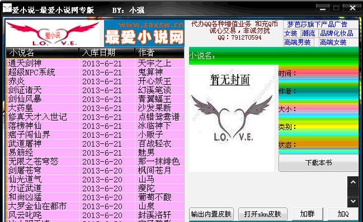The height and width of the screenshot is (222, 363).
Task: Click the 打开skn皮肤 button
Action: [262, 214]
